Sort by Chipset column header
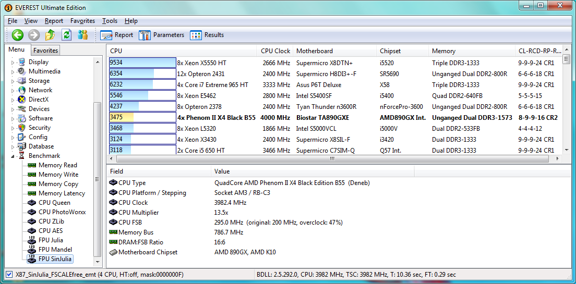Image resolution: width=576 pixels, height=284 pixels. pyautogui.click(x=403, y=51)
